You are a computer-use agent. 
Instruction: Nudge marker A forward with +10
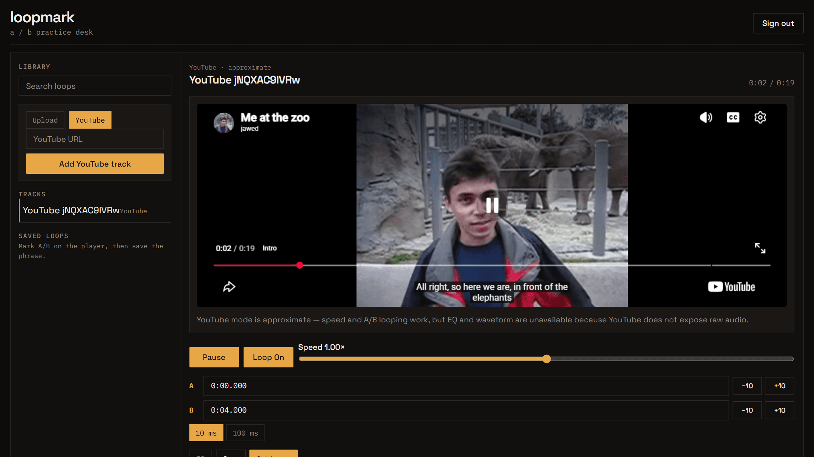click(780, 386)
